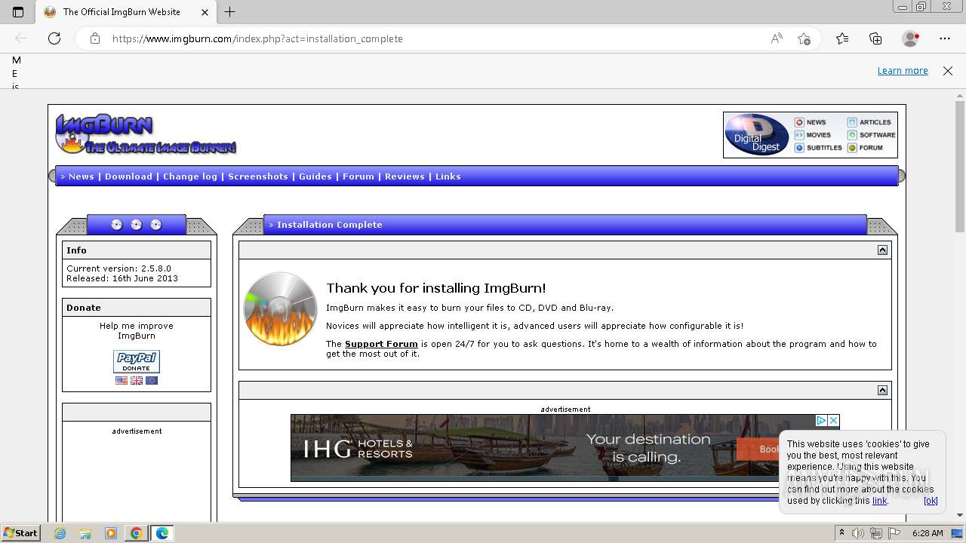
Task: Open the Reviews menu item
Action: coord(405,176)
